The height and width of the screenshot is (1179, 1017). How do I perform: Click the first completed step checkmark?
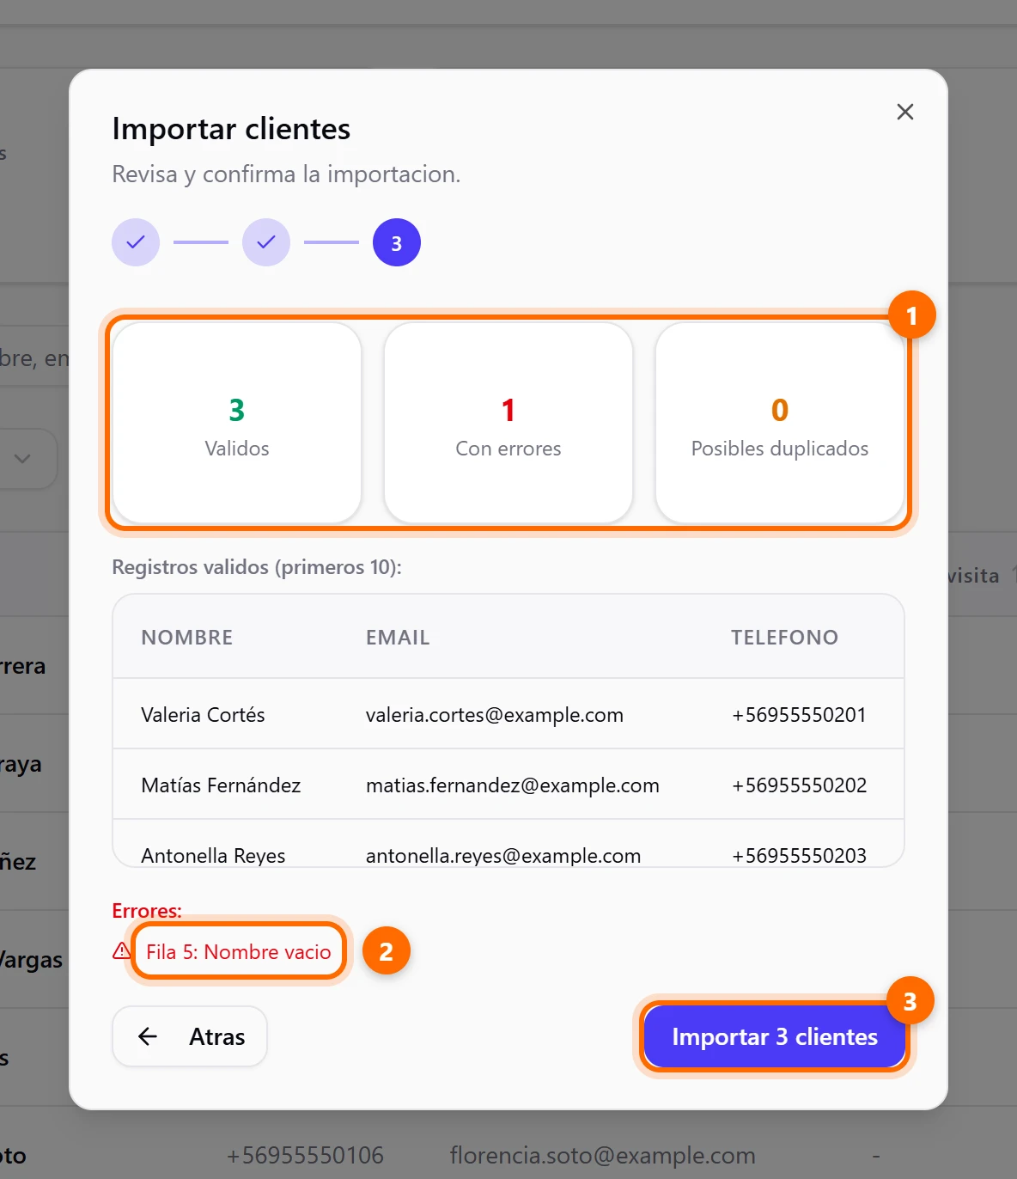tap(136, 242)
